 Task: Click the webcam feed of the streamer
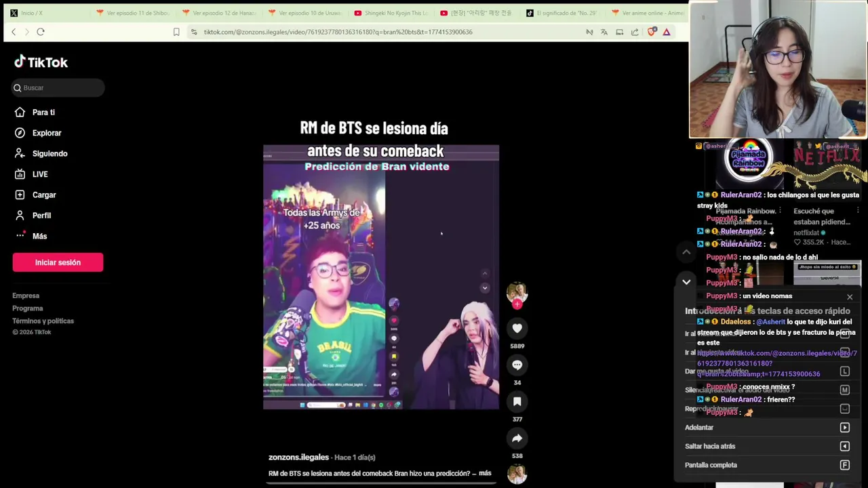point(778,70)
